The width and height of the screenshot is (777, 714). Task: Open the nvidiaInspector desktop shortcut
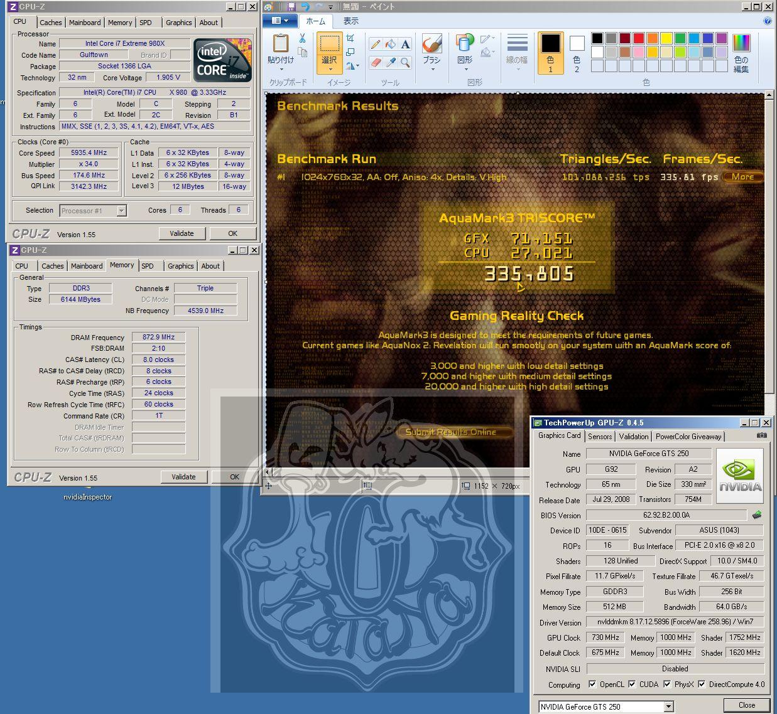point(88,496)
